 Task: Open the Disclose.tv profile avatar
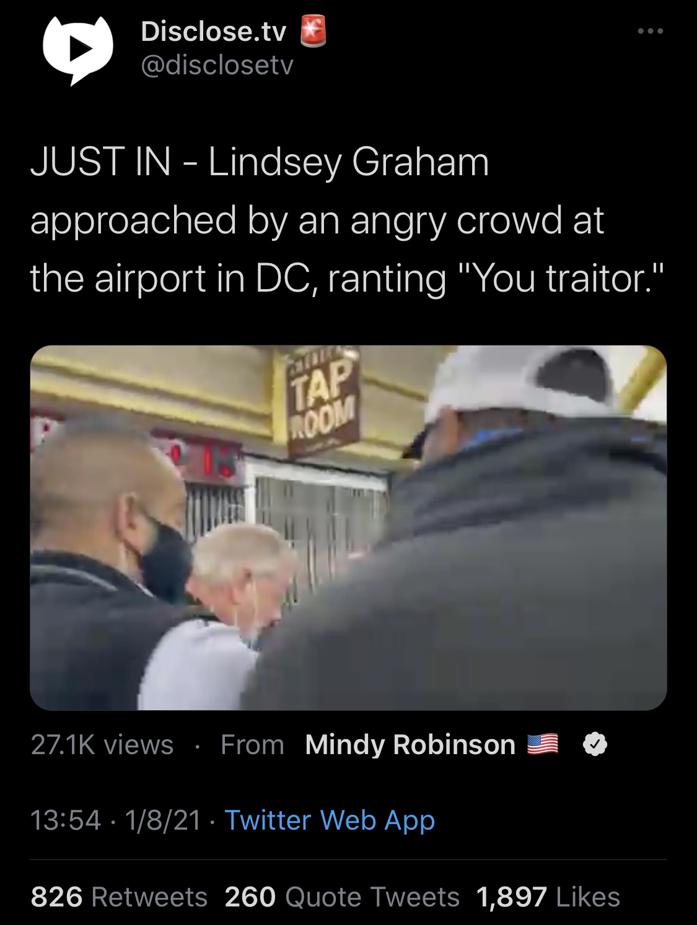[x=77, y=48]
